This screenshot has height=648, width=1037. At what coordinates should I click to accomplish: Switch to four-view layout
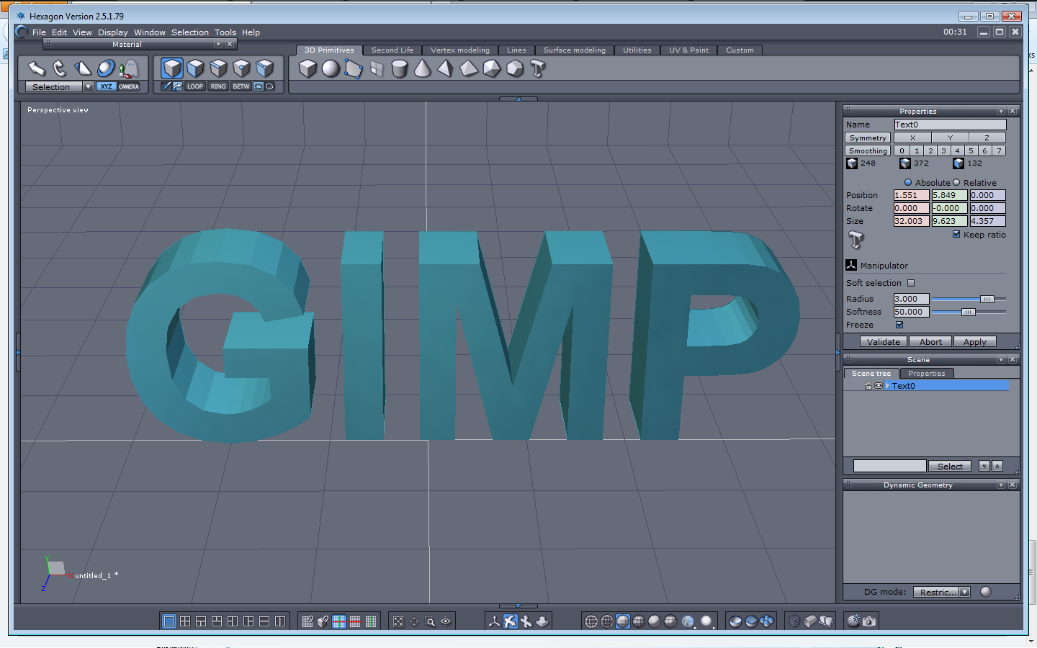click(x=185, y=621)
